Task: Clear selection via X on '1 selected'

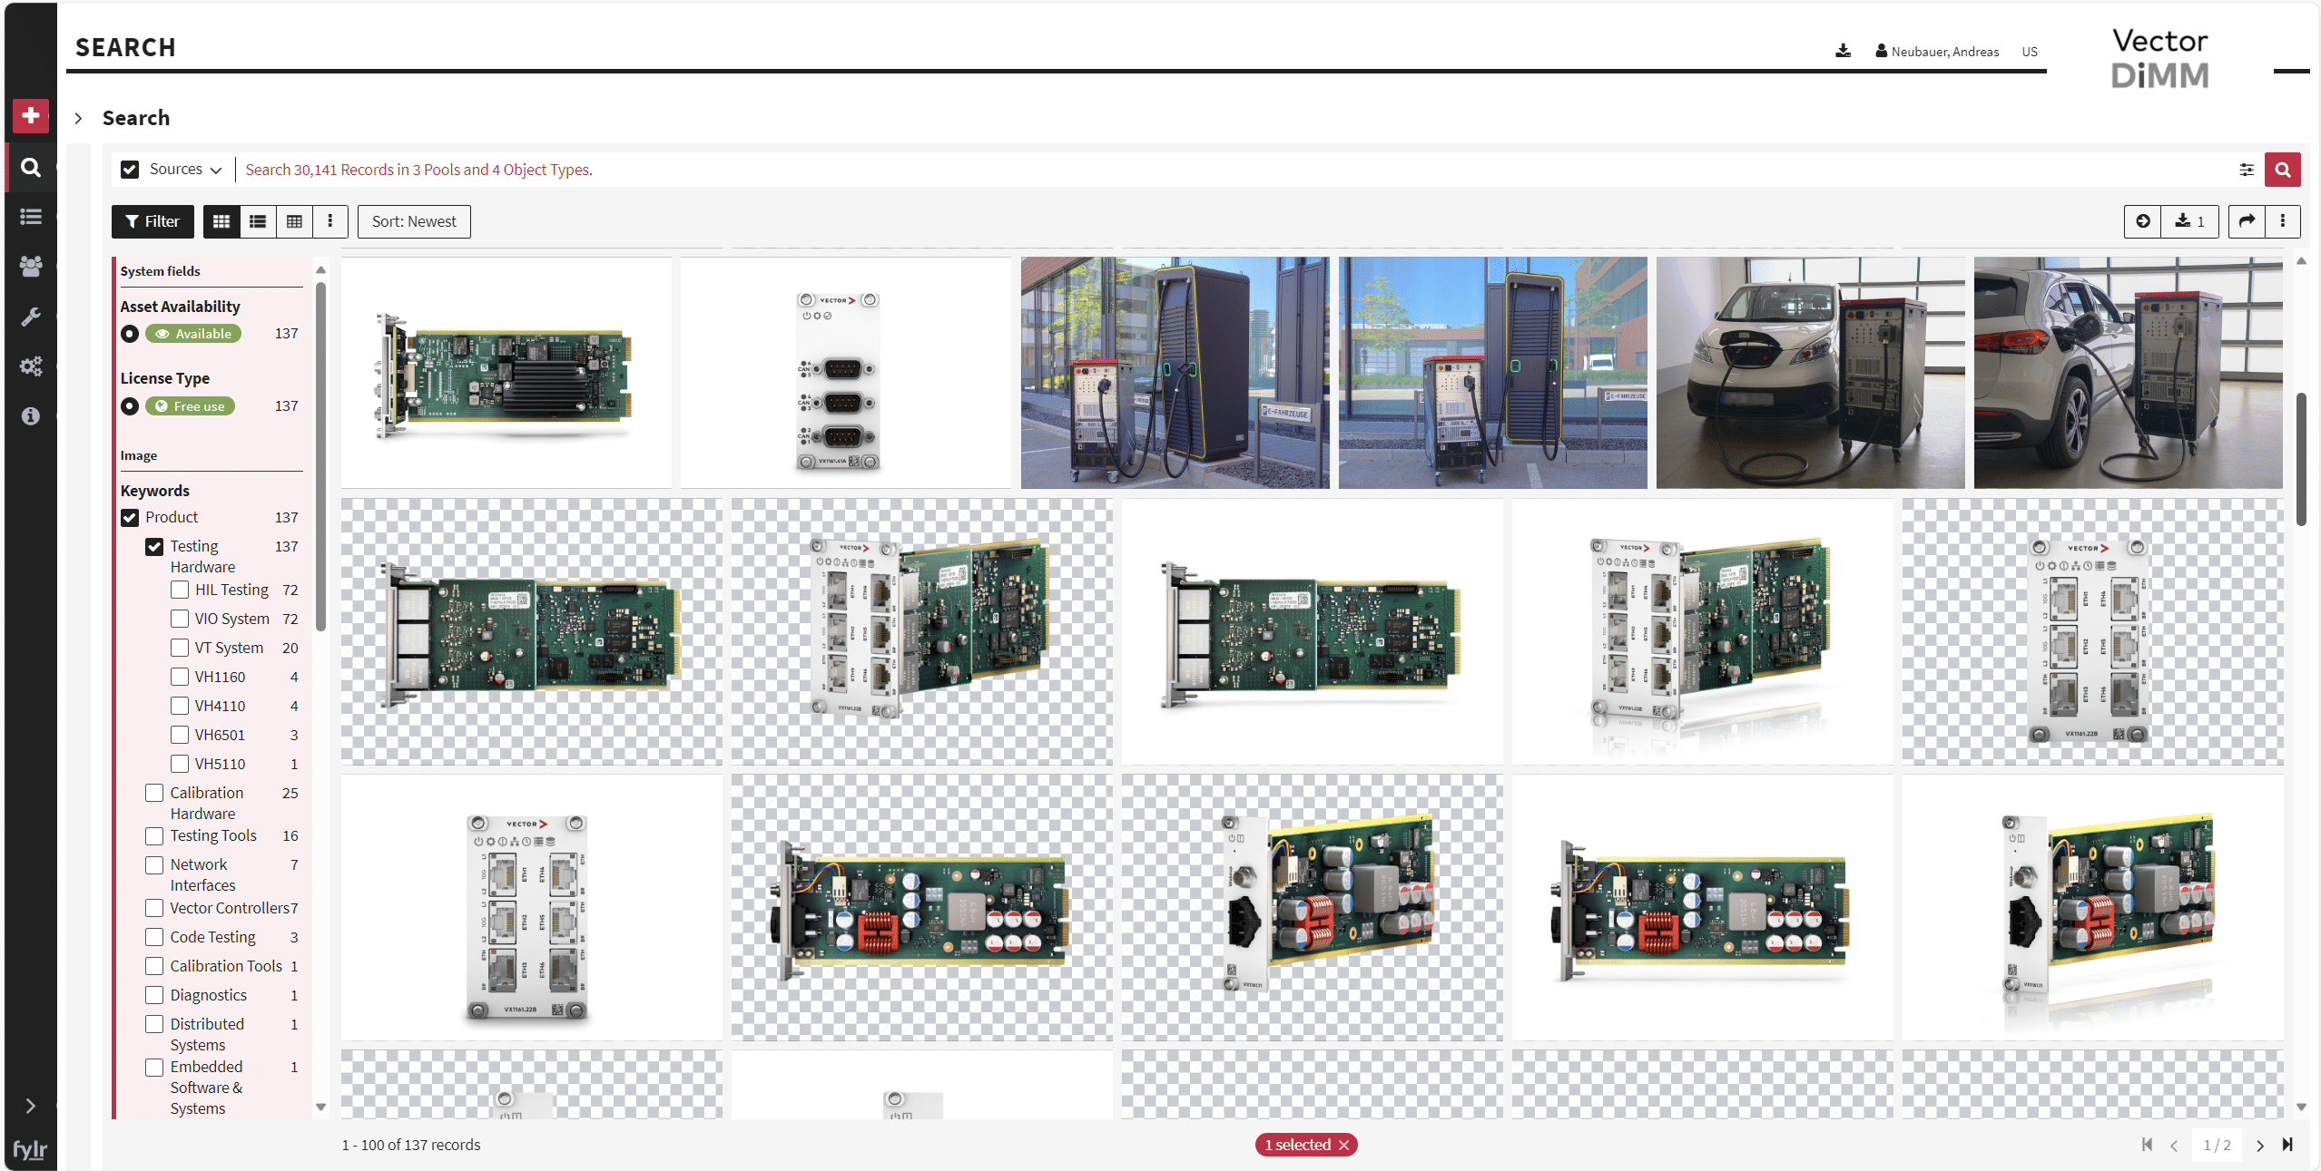Action: [1344, 1146]
